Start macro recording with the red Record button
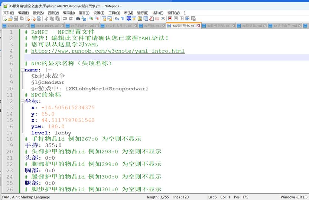The width and height of the screenshot is (309, 200). click(x=170, y=19)
